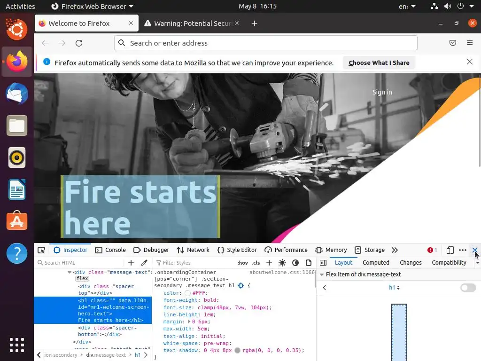
Task: Toggle the flex badge on message-text div
Action: point(82,278)
